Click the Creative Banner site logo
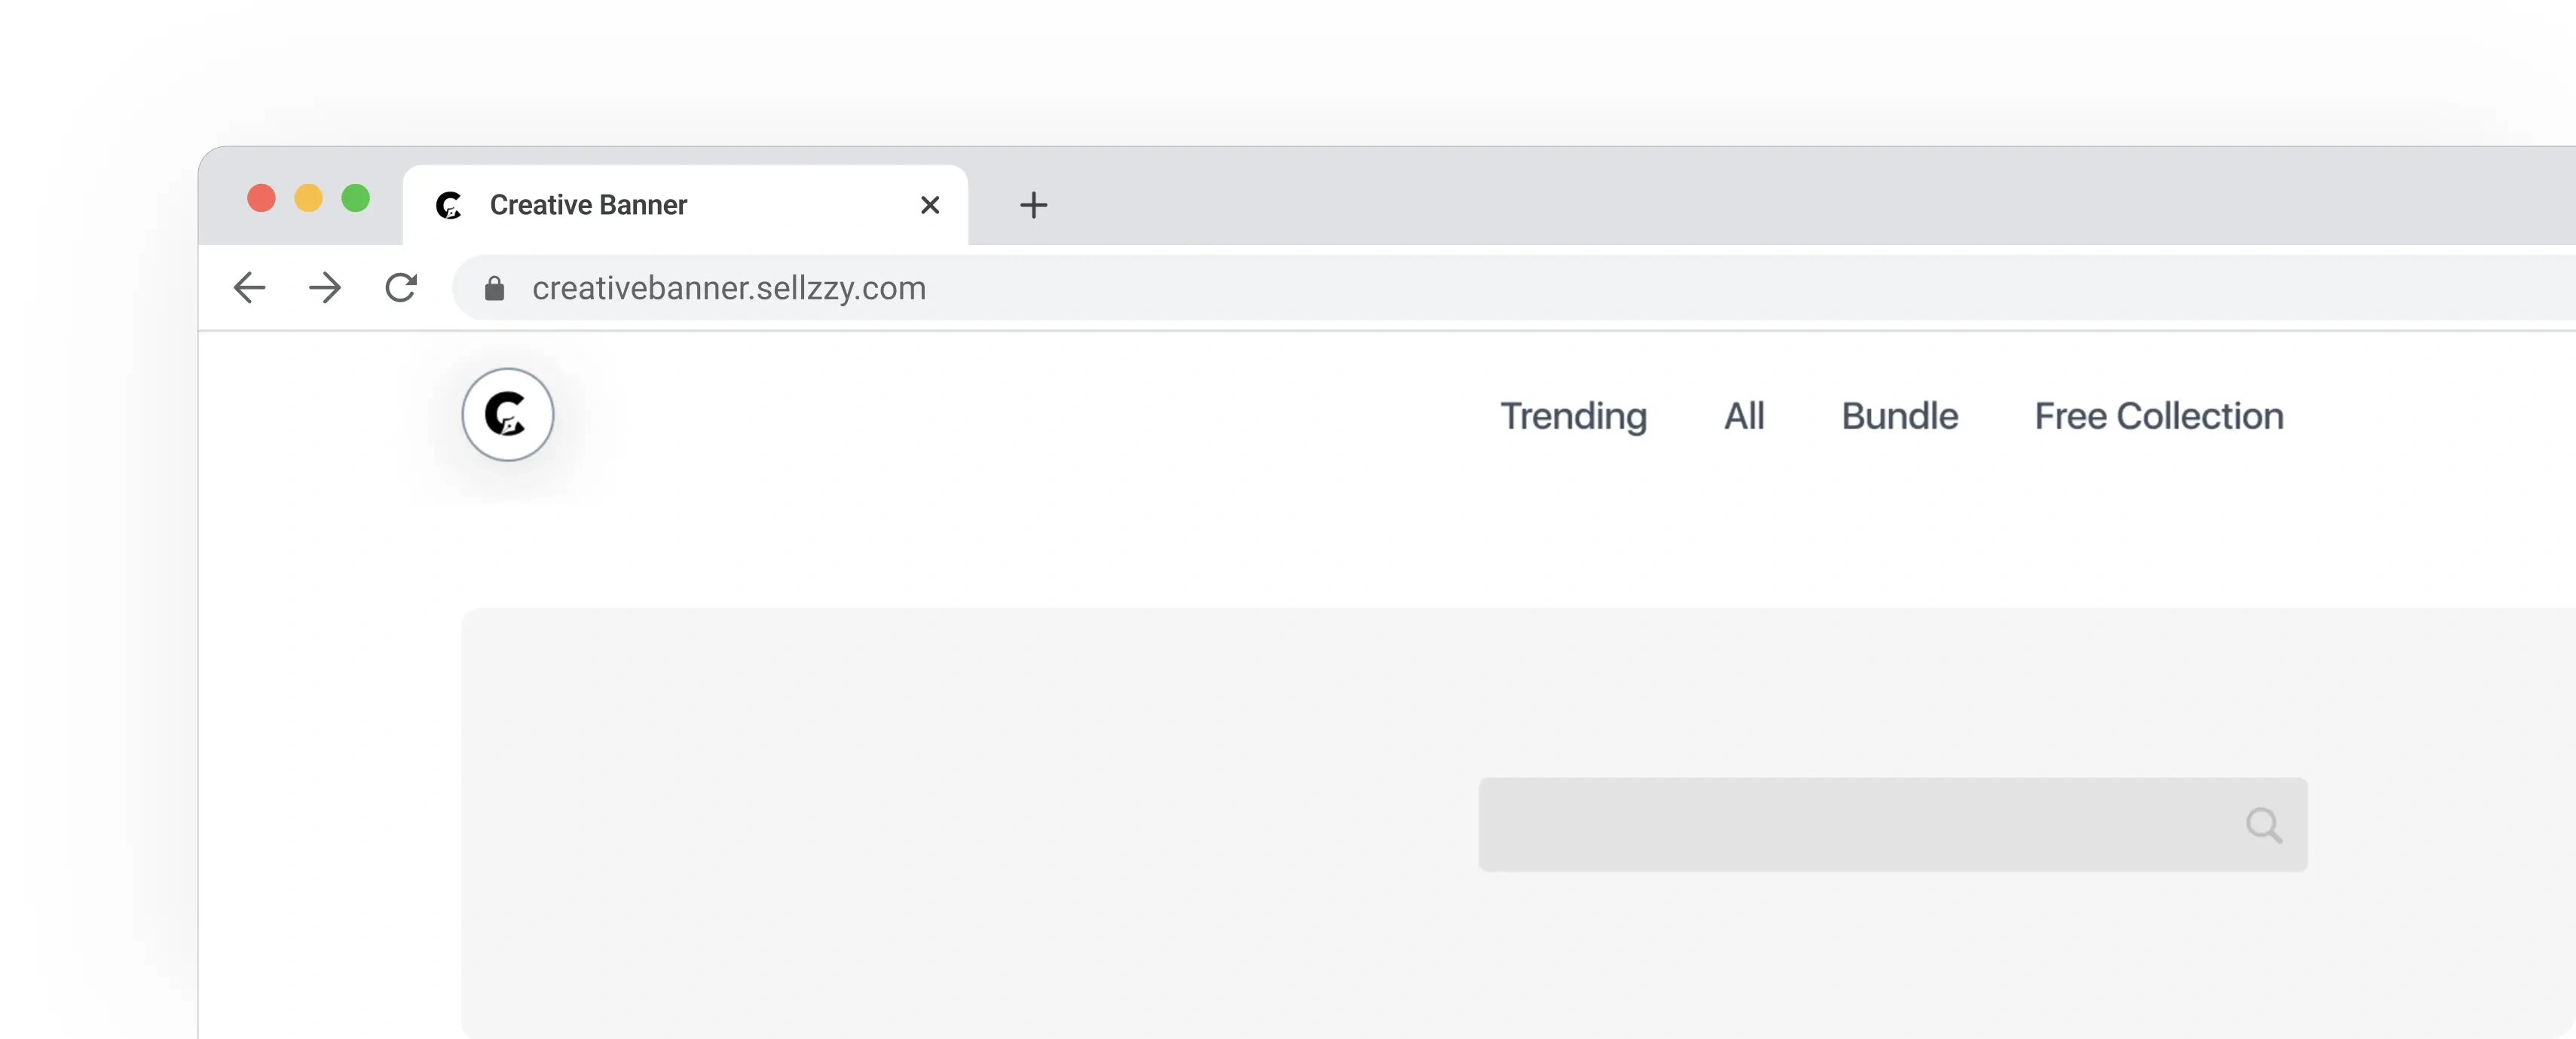Image resolution: width=2576 pixels, height=1039 pixels. click(x=507, y=415)
